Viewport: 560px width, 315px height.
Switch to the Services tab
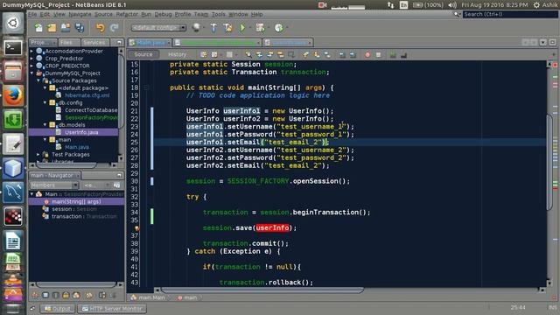tap(94, 42)
